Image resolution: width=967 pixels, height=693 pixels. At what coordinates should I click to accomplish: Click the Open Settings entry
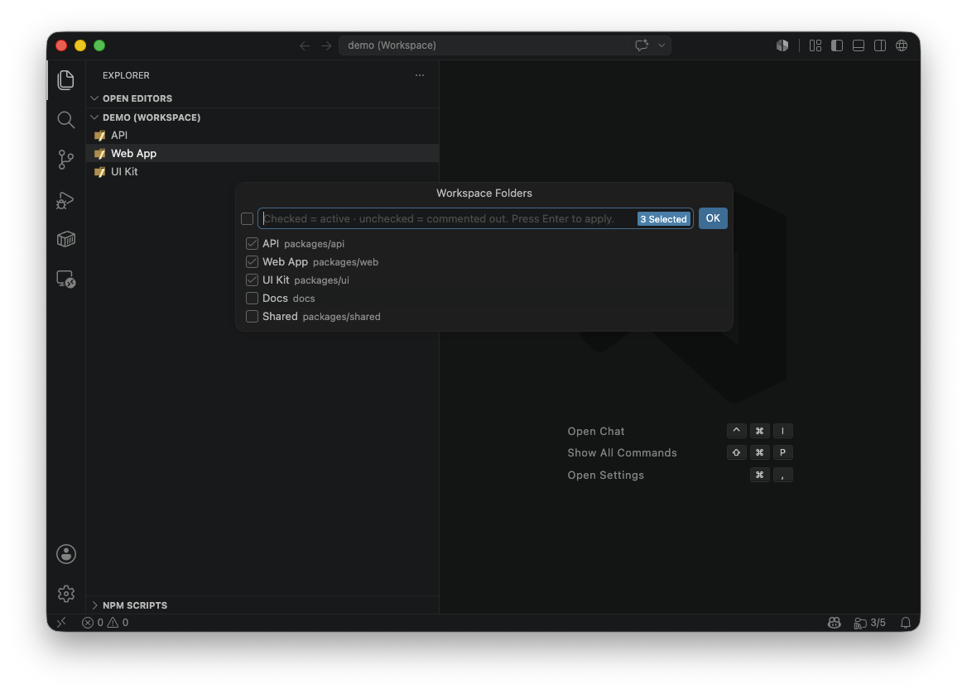605,475
